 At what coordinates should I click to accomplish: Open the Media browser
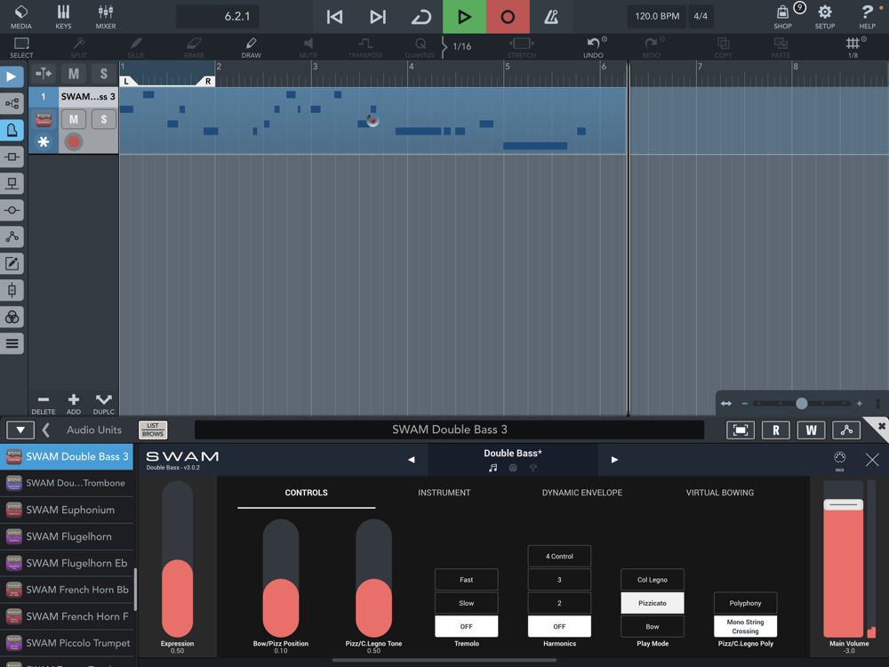pyautogui.click(x=21, y=16)
